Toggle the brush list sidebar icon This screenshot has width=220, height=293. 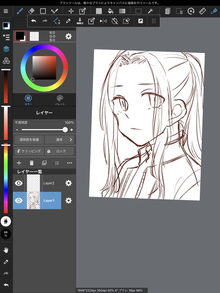tap(6, 37)
